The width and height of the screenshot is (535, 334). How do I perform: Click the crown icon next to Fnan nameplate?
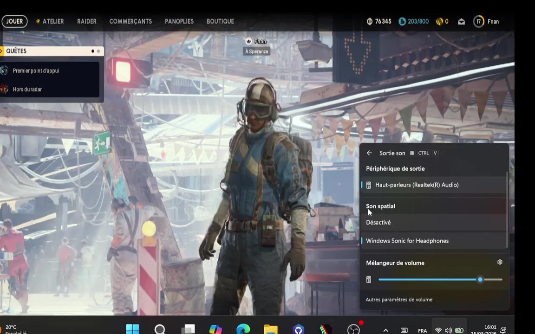pos(249,41)
